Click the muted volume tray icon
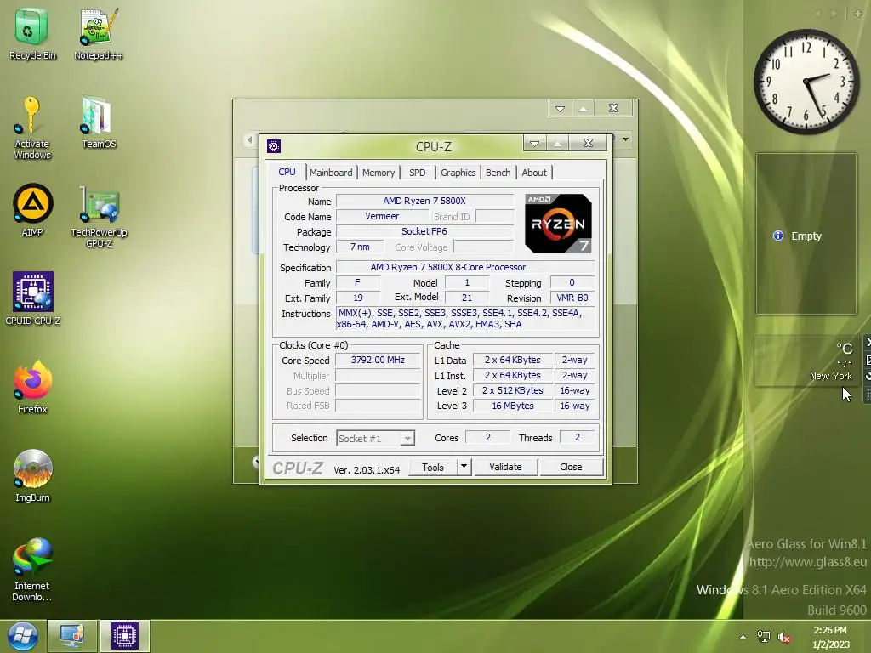The width and height of the screenshot is (871, 653). pyautogui.click(x=783, y=637)
